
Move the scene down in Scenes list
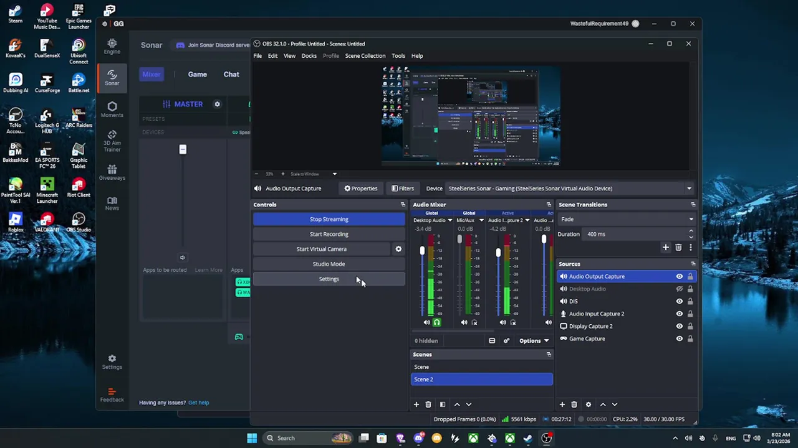click(x=469, y=404)
